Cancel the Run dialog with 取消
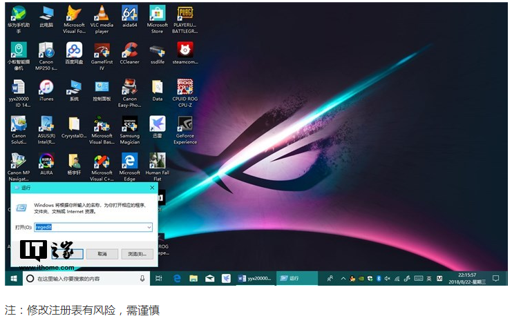 pos(102,254)
